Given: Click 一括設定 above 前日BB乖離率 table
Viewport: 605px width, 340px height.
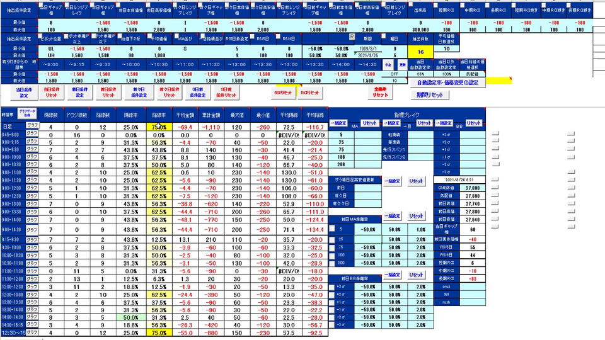Looking at the screenshot, I should [391, 275].
